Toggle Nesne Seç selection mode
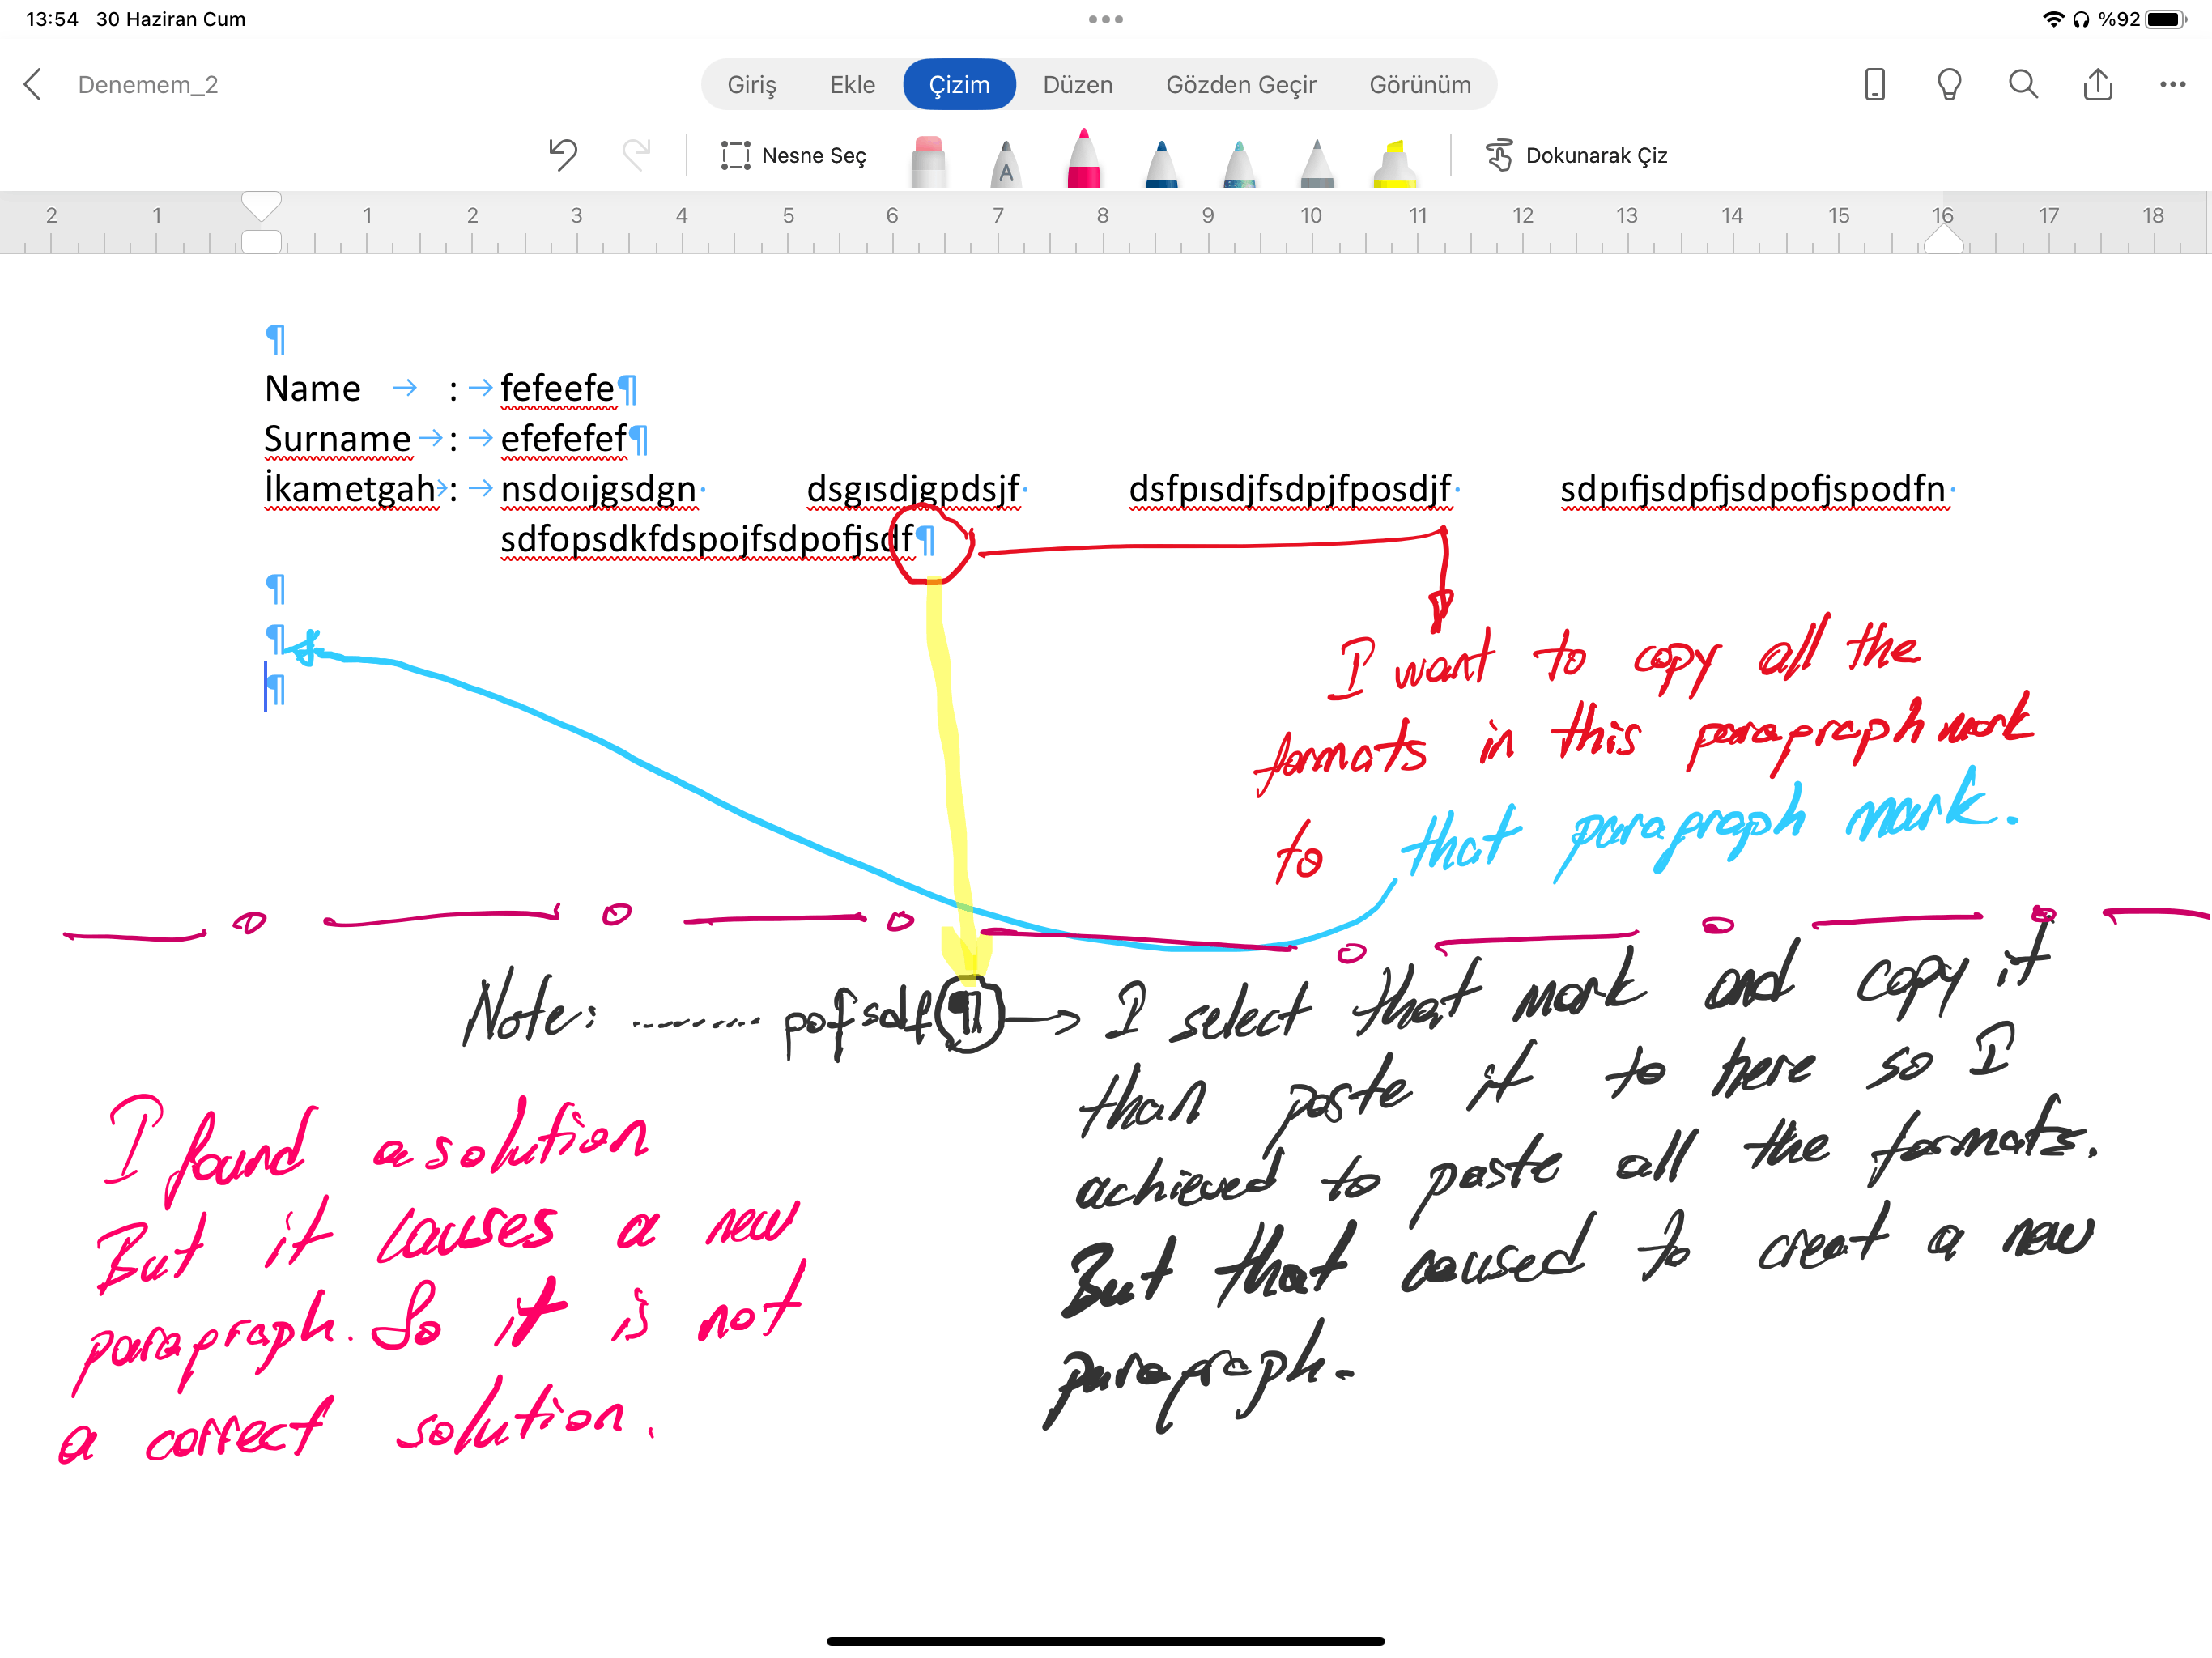Screen dimensions: 2212x1658 pyautogui.click(x=794, y=155)
